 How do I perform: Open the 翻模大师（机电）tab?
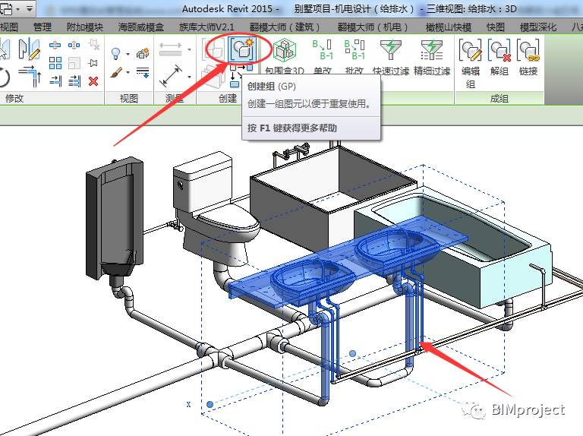(373, 27)
